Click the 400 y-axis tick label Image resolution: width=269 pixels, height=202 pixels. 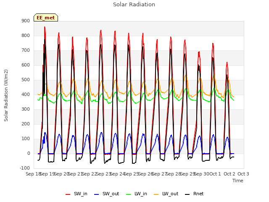26,94
